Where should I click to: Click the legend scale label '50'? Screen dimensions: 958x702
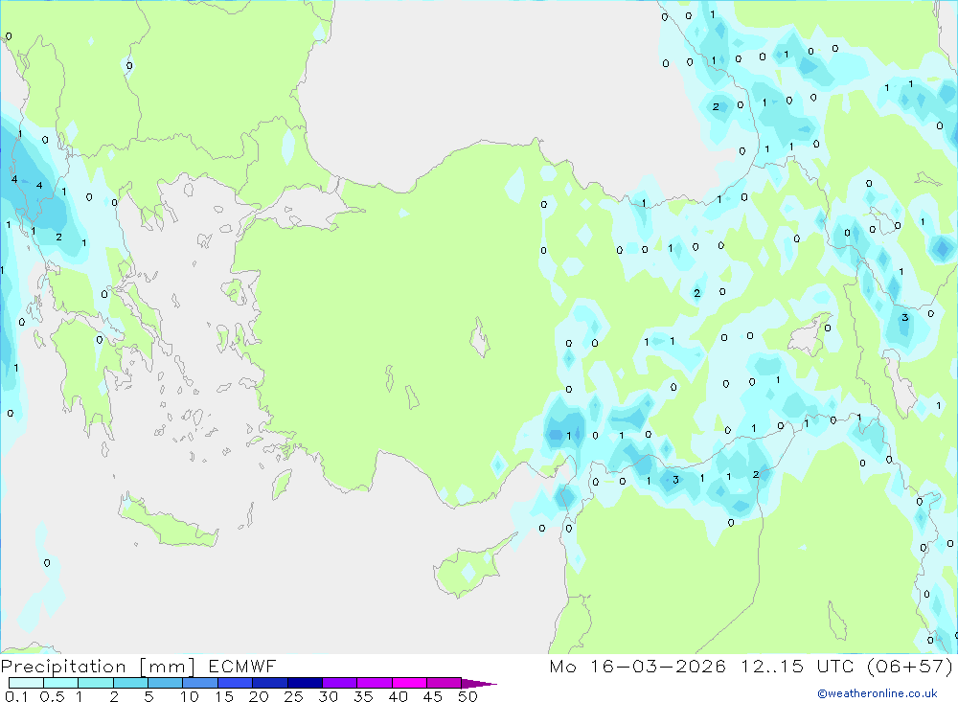468,696
